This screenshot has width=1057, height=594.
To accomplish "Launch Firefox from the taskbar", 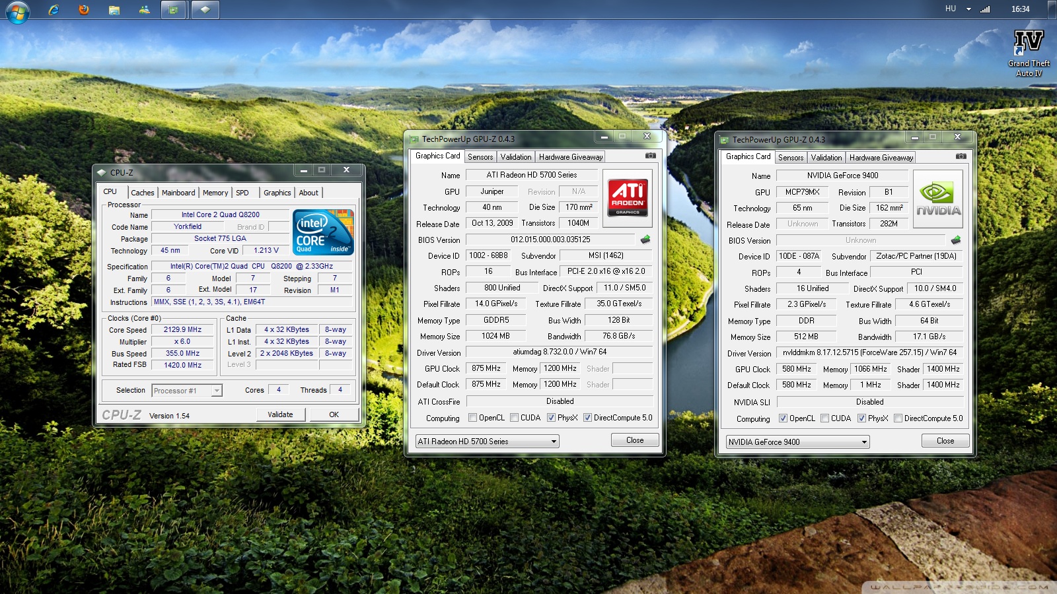I will click(x=84, y=9).
